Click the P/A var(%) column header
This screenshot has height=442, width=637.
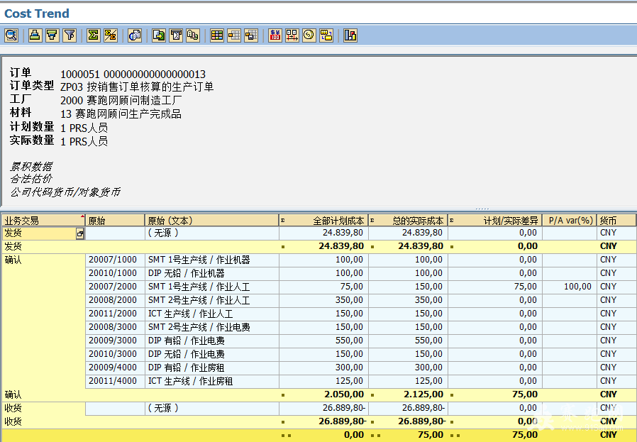(570, 220)
